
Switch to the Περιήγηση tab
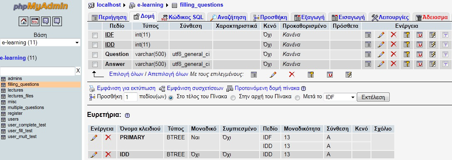tap(109, 17)
